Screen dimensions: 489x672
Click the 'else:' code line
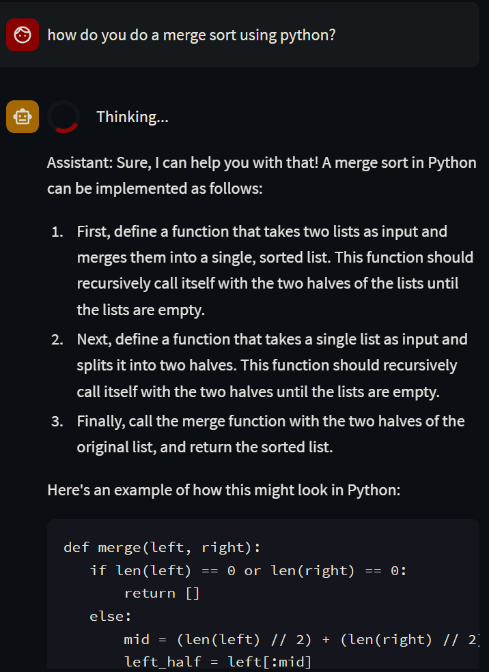coord(110,616)
